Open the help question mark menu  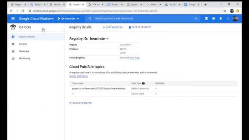(x=214, y=19)
